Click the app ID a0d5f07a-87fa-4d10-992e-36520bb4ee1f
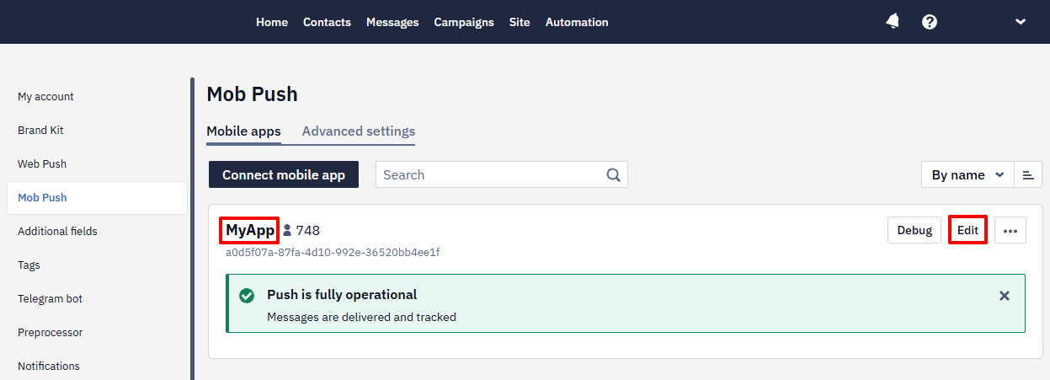1050x380 pixels. point(333,252)
